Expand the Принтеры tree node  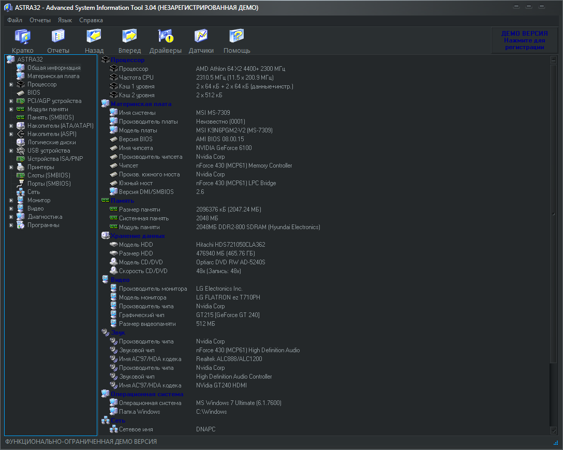tap(11, 167)
